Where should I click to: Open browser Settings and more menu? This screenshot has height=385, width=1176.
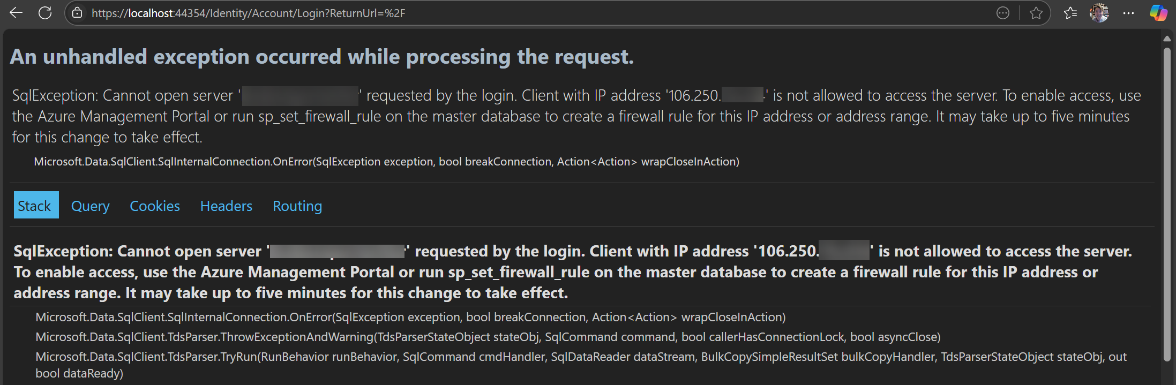[1128, 13]
